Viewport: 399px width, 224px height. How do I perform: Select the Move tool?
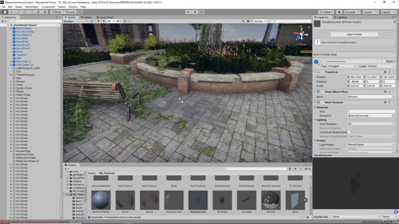click(11, 12)
